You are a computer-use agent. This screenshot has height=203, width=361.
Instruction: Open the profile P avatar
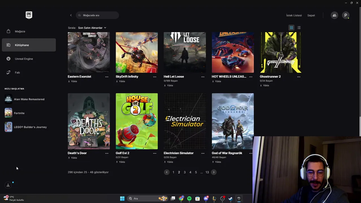pyautogui.click(x=345, y=15)
